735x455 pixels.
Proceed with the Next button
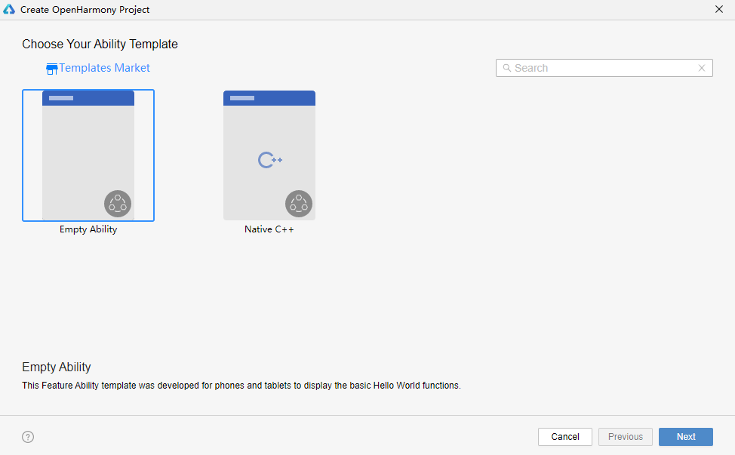[x=685, y=437]
